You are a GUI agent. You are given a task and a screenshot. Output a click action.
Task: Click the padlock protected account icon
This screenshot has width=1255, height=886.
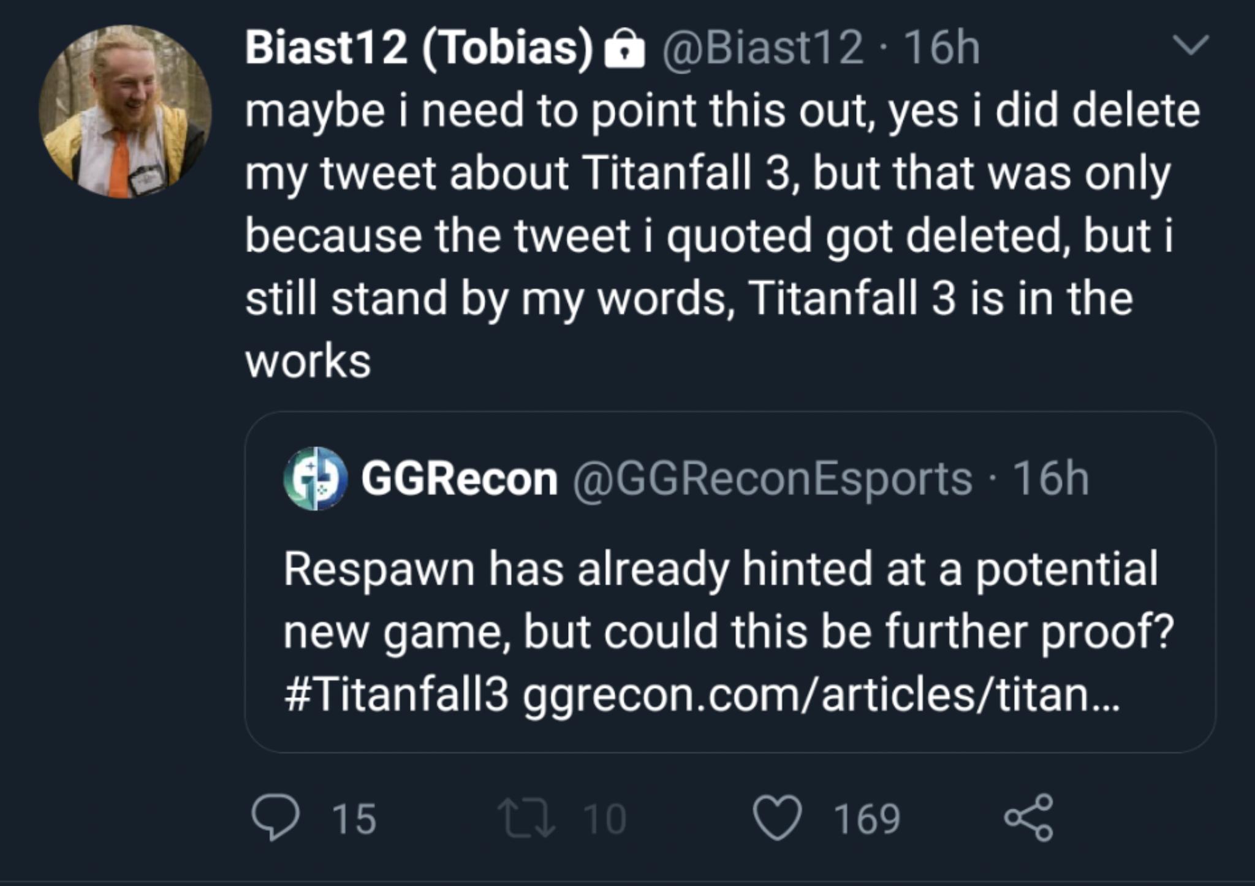(624, 50)
